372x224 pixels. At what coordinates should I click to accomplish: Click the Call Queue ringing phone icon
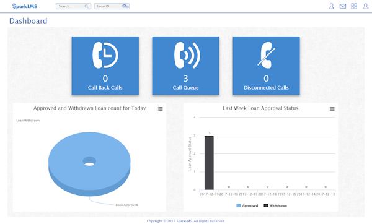187,55
